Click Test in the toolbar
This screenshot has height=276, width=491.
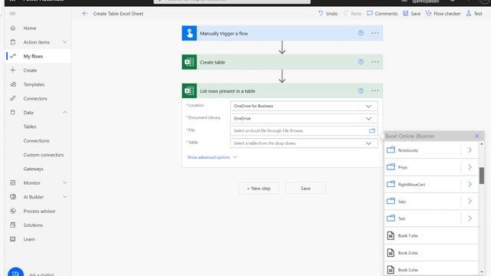pos(474,14)
